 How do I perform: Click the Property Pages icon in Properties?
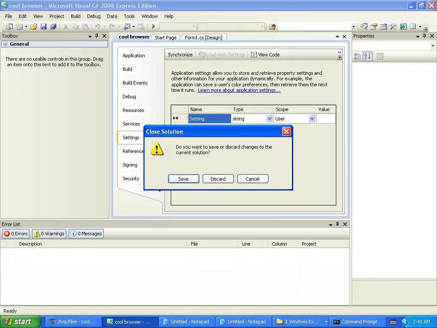pos(379,56)
